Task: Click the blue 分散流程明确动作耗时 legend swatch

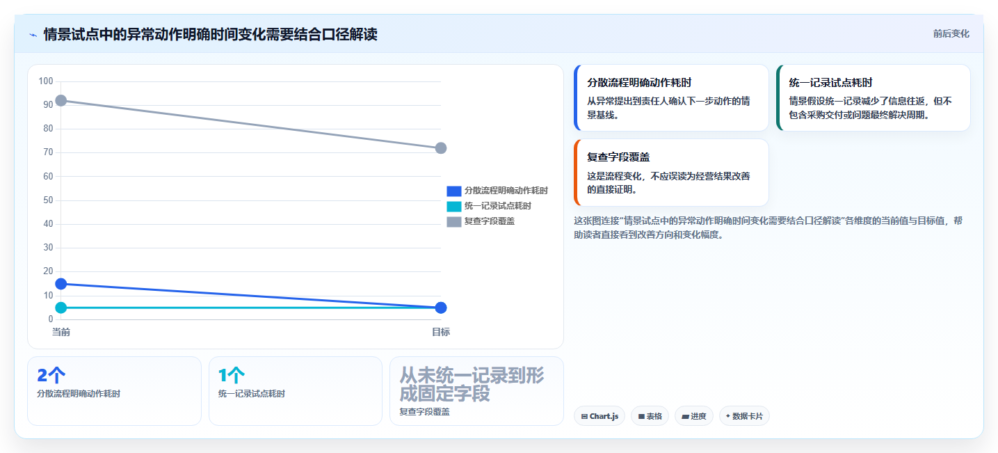Action: pos(454,191)
